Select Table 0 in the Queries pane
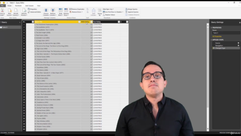 (x=11, y=27)
